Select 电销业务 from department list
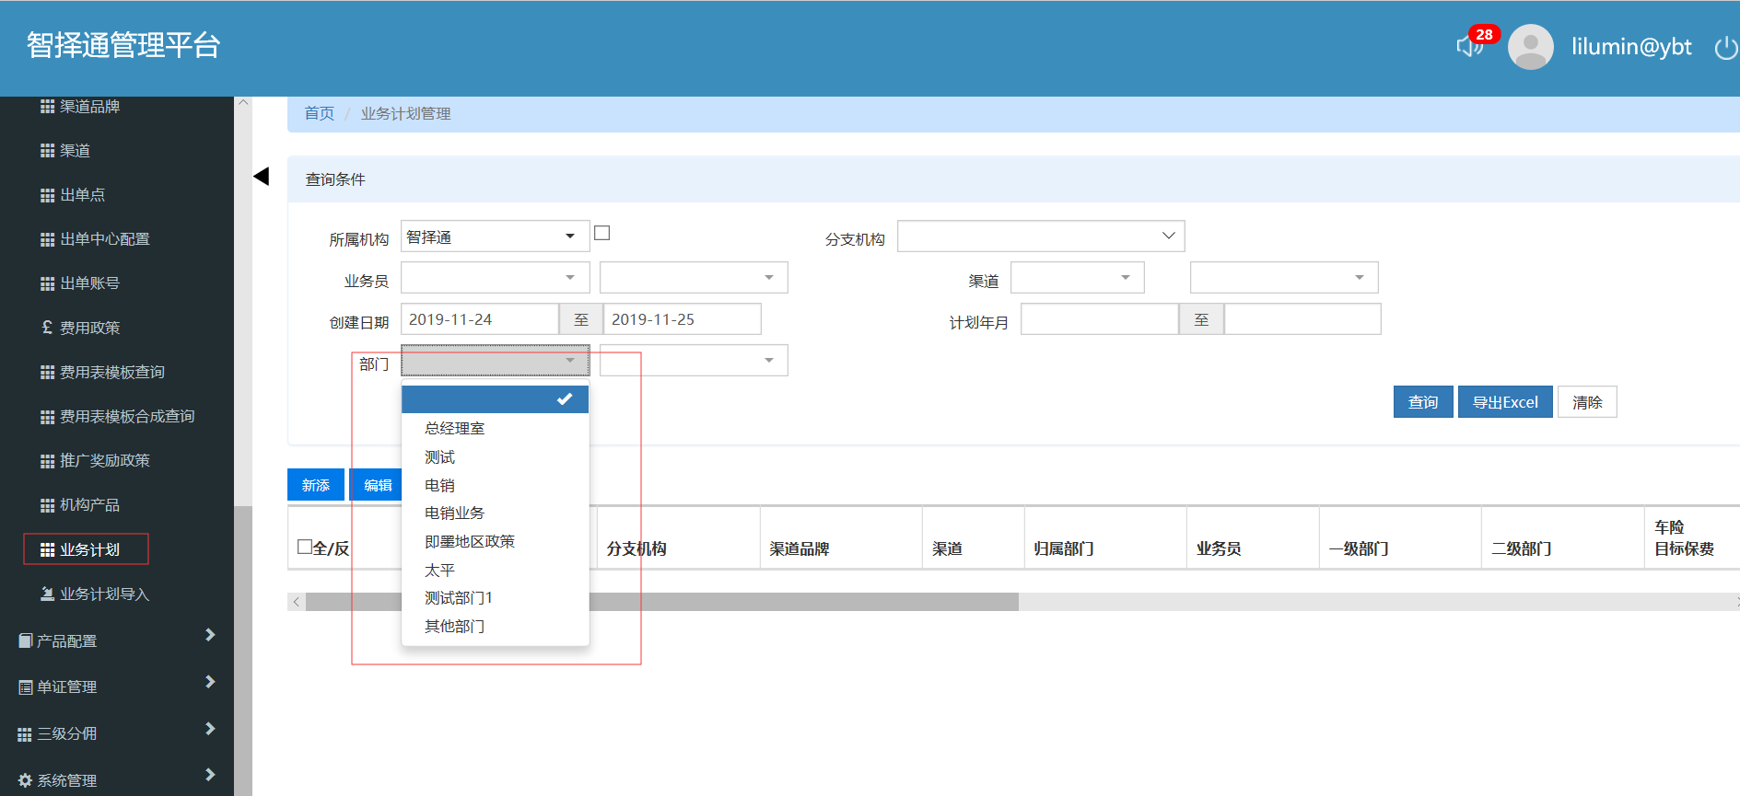Image resolution: width=1740 pixels, height=796 pixels. [x=495, y=513]
